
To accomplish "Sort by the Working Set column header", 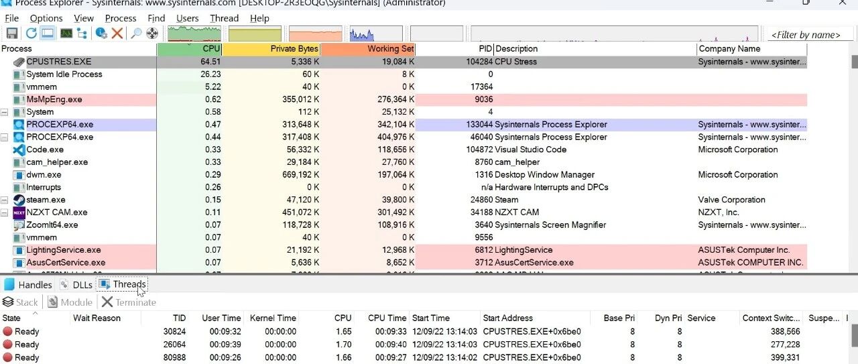I will (368, 49).
